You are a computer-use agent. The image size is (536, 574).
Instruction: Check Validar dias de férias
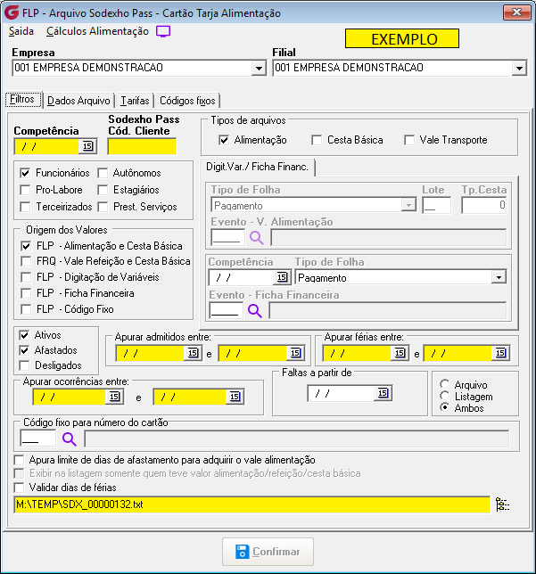click(19, 488)
